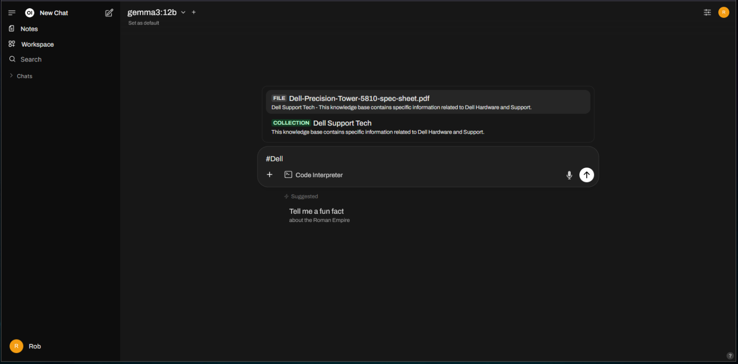Open the attachment plus menu in input
Image resolution: width=738 pixels, height=364 pixels.
click(x=270, y=175)
